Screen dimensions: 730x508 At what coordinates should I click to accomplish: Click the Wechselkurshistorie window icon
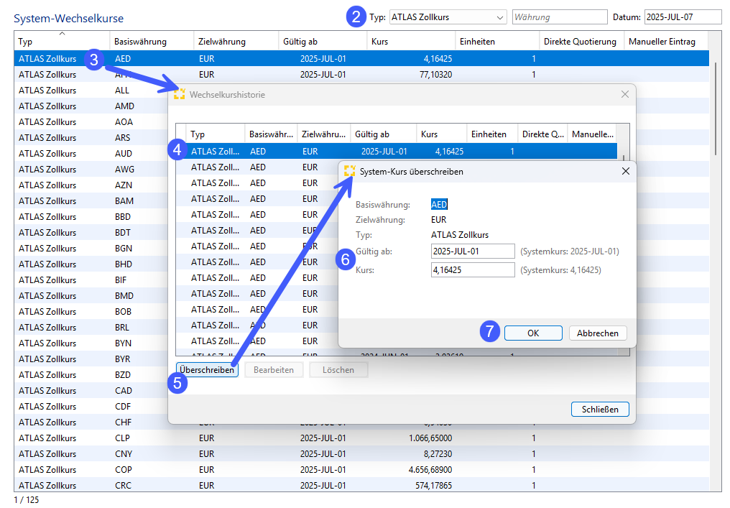[179, 94]
